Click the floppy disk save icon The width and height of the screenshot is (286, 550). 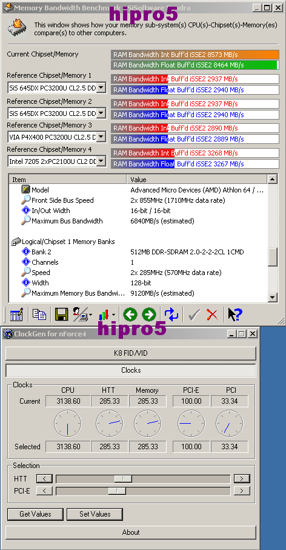pyautogui.click(x=61, y=314)
